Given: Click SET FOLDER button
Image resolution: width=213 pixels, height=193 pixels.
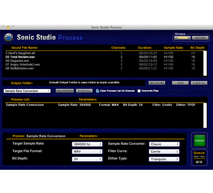Looking at the screenshot, I should tap(157, 83).
